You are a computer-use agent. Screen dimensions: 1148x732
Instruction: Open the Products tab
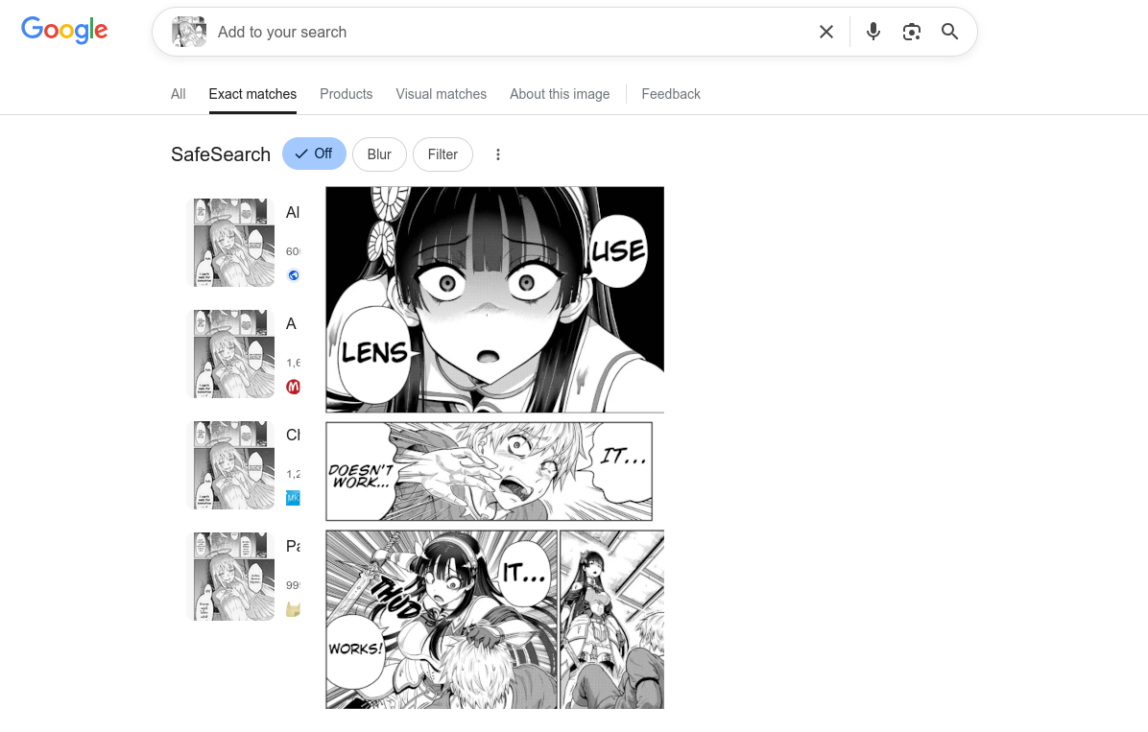pos(347,94)
